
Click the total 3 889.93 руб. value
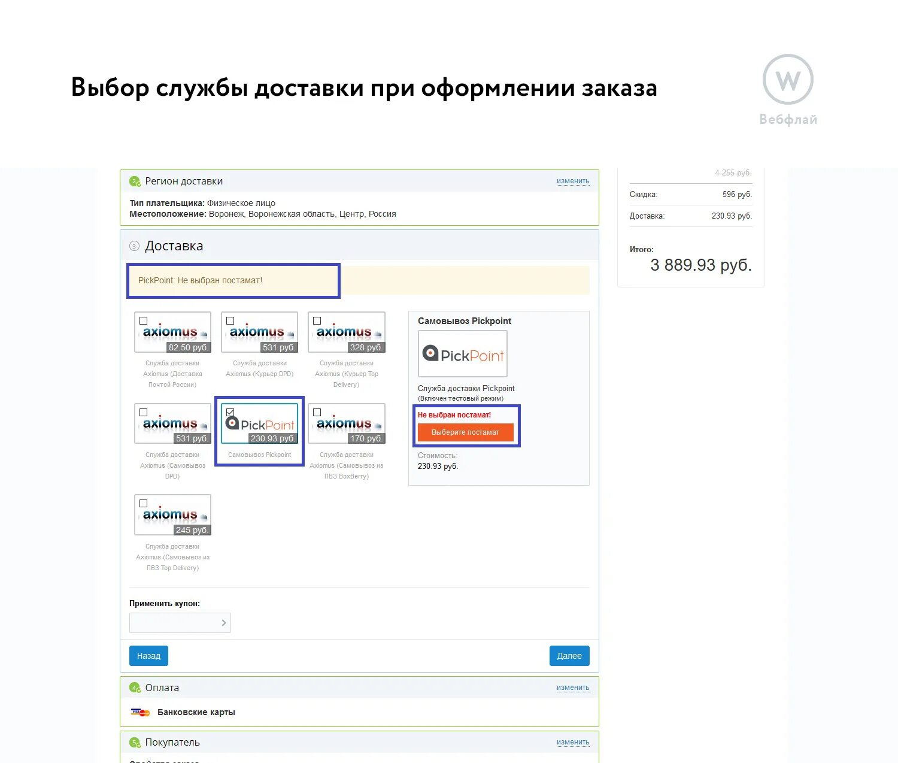coord(701,265)
